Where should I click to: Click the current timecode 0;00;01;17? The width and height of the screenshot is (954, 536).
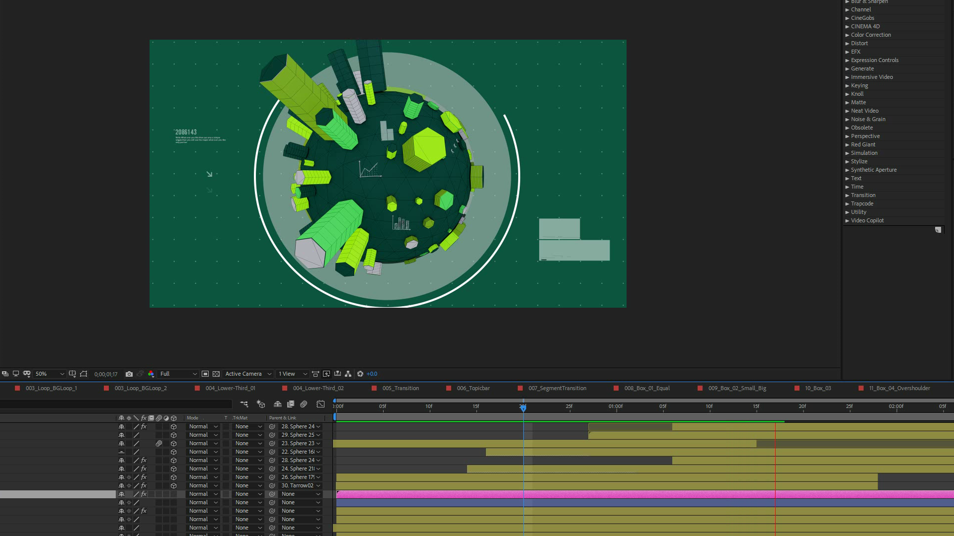tap(106, 374)
